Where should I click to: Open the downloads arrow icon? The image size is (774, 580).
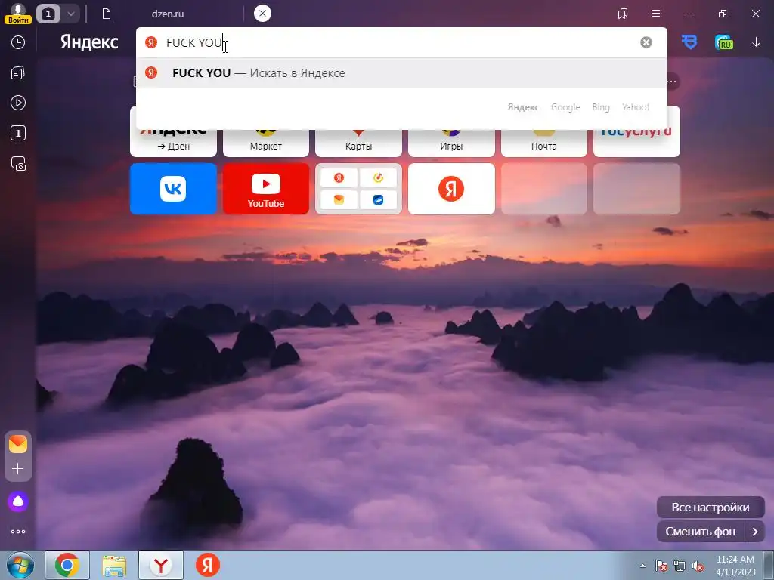coord(756,43)
